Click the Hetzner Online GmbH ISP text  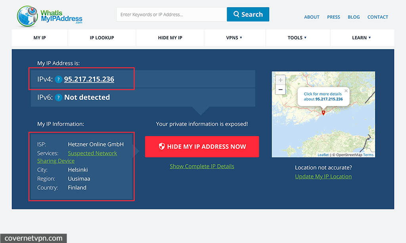96,144
